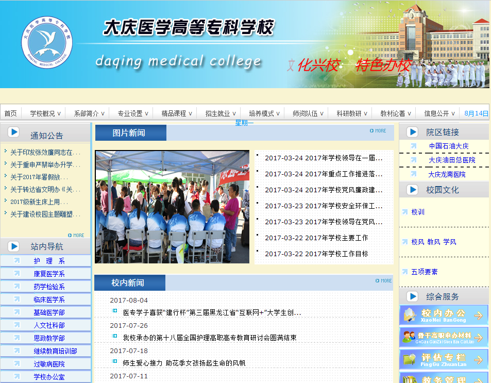Click the college bird logo emblem

pyautogui.click(x=47, y=40)
